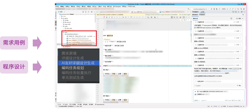Click the rollback undo arrow in Git toolbar
The image size is (250, 110).
(238, 9)
